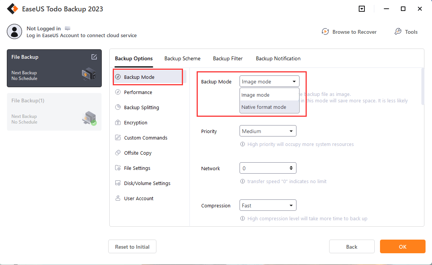
Task: Click the Tools wrench icon
Action: point(398,31)
